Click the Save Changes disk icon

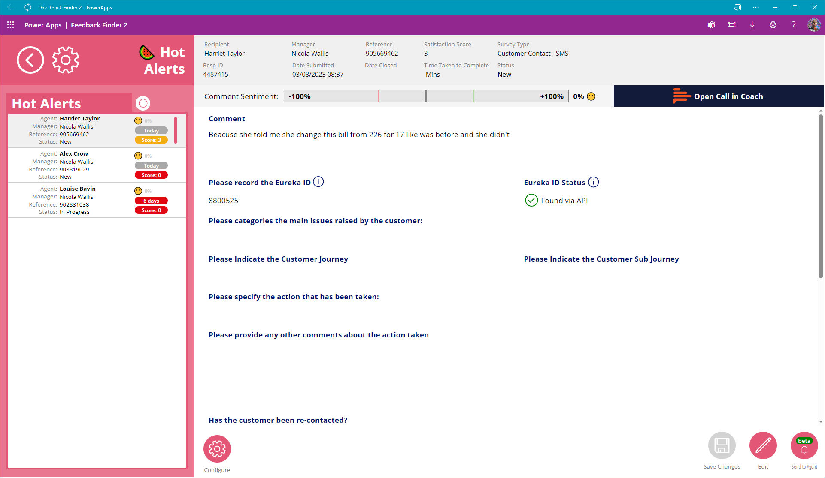[722, 445]
